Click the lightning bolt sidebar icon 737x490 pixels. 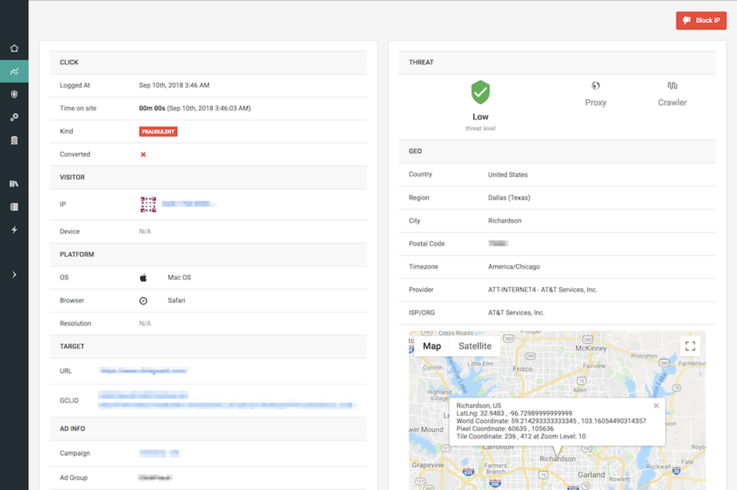coord(14,230)
